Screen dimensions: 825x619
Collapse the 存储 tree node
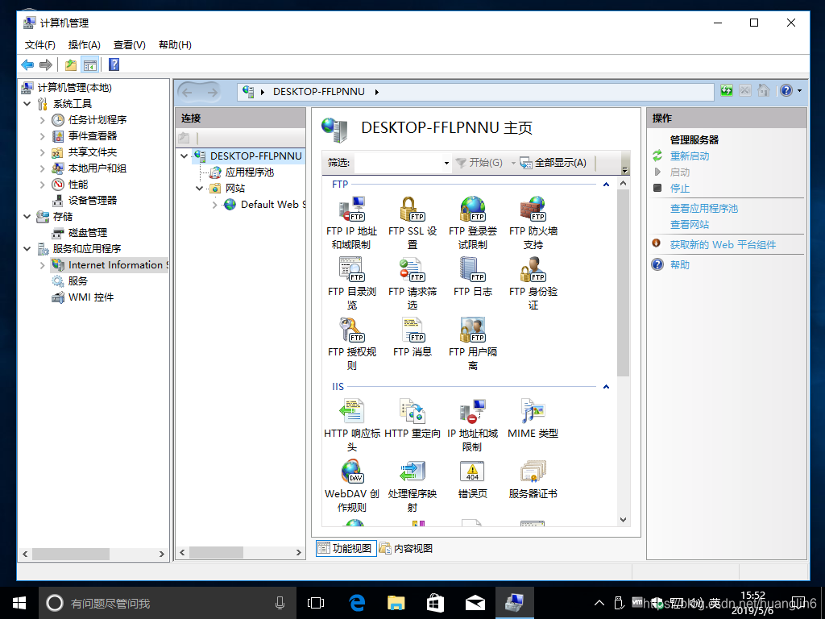[27, 216]
